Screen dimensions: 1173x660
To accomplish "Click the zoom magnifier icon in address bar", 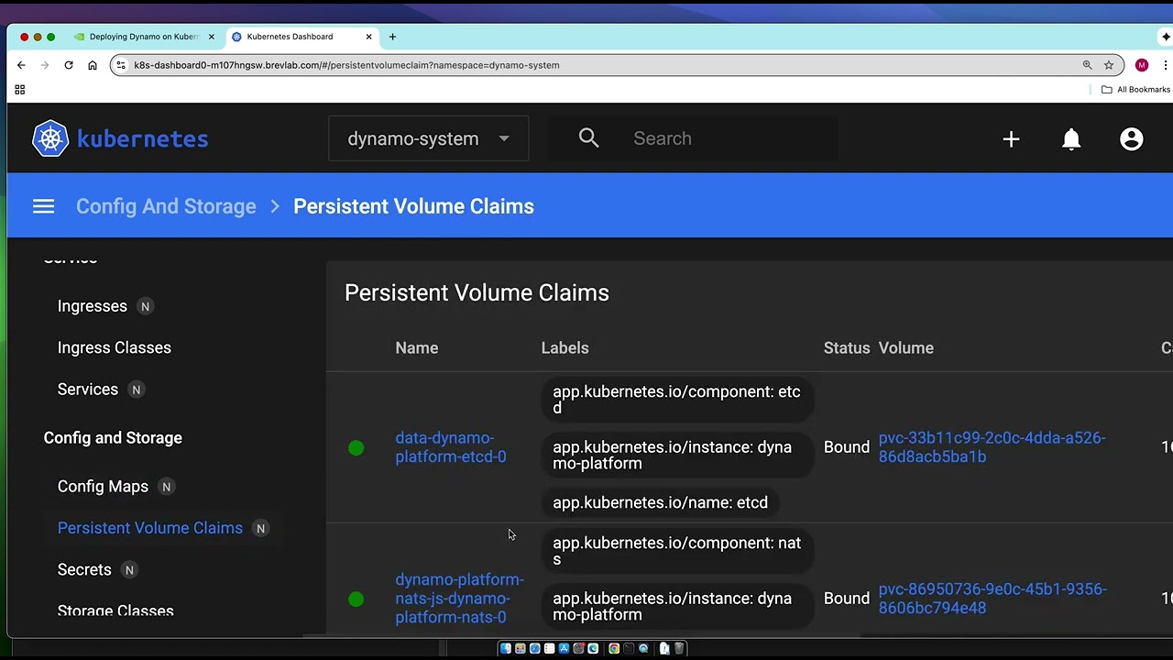I will click(x=1087, y=65).
